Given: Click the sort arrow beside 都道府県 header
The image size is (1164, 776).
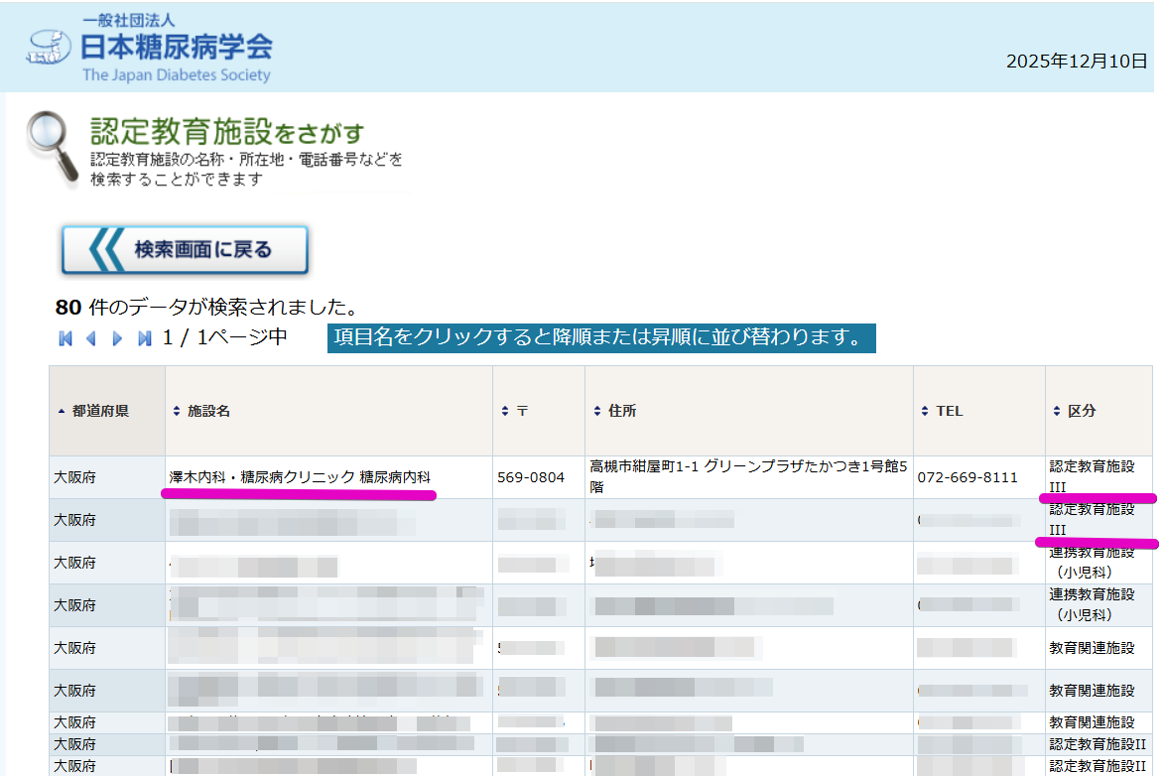Looking at the screenshot, I should point(63,411).
